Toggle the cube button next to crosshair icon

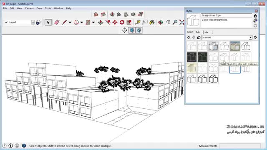(x=132, y=30)
